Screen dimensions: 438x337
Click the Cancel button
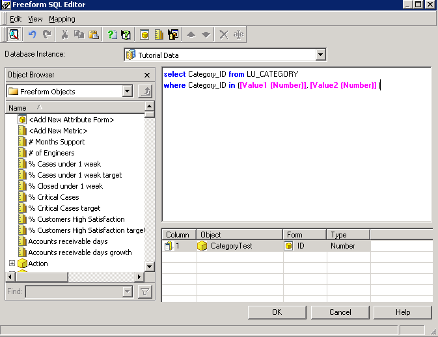pos(340,312)
